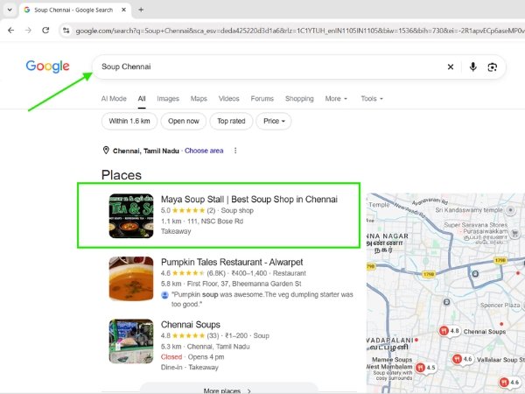Click the browser address bar URL
The image size is (525, 394).
click(299, 31)
